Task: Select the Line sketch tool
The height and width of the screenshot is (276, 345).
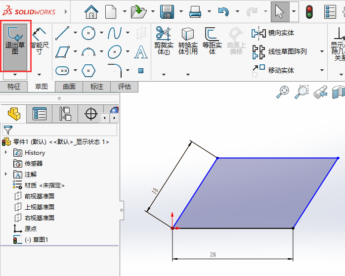Action: [62, 33]
